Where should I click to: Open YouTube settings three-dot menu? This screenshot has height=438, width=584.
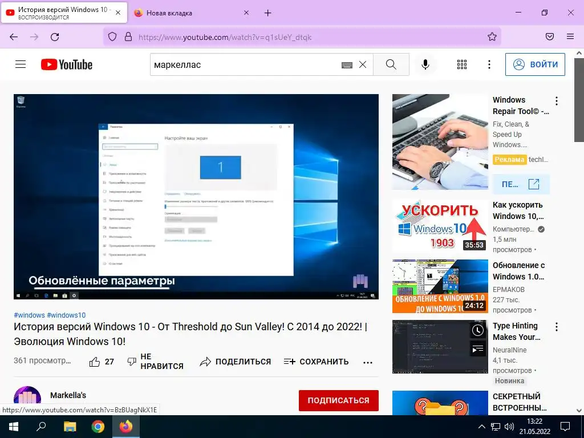[489, 64]
